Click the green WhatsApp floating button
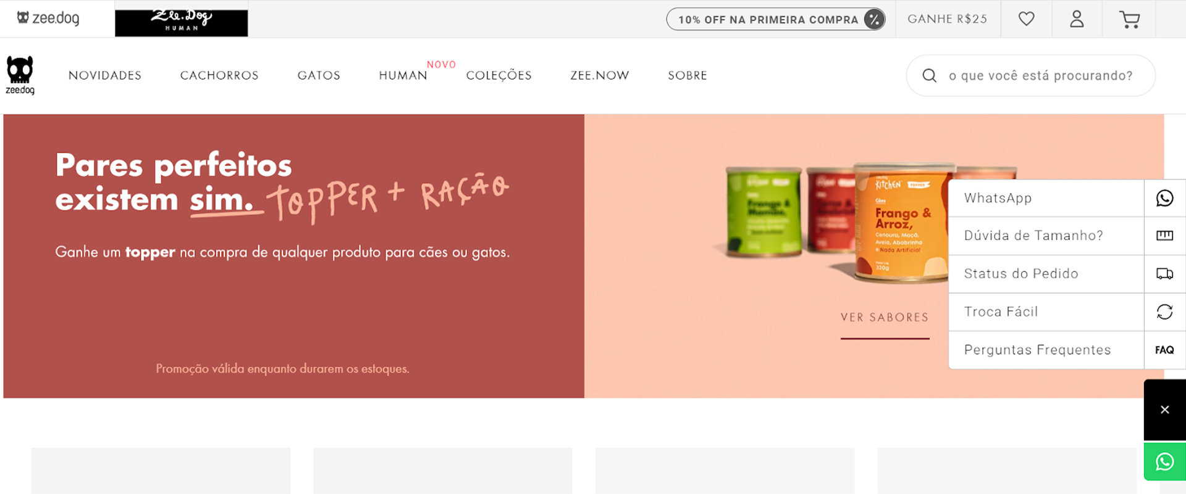Viewport: 1186px width, 494px height. [x=1164, y=461]
